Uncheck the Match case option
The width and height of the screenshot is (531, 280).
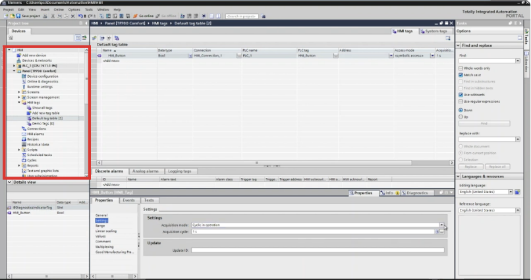click(x=459, y=75)
